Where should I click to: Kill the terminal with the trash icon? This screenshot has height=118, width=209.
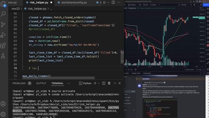click(x=109, y=83)
